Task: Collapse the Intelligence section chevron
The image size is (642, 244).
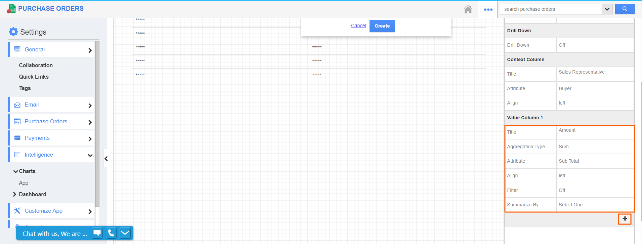Action: point(90,155)
